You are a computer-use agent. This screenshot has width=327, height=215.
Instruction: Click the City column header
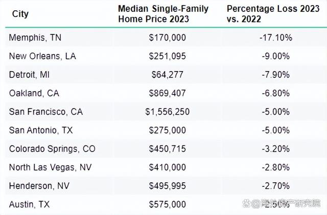(x=20, y=14)
